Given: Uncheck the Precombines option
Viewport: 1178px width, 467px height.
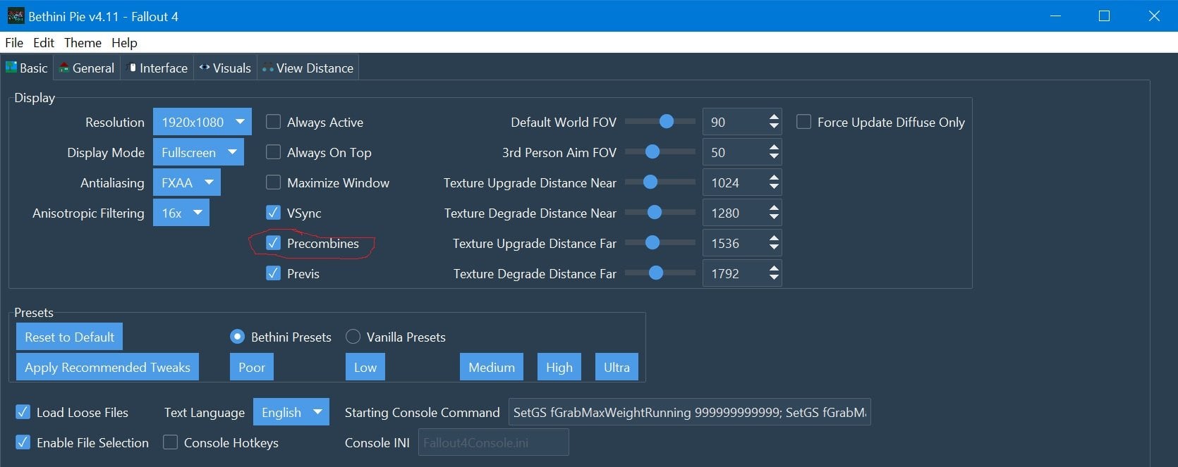Looking at the screenshot, I should [x=273, y=243].
